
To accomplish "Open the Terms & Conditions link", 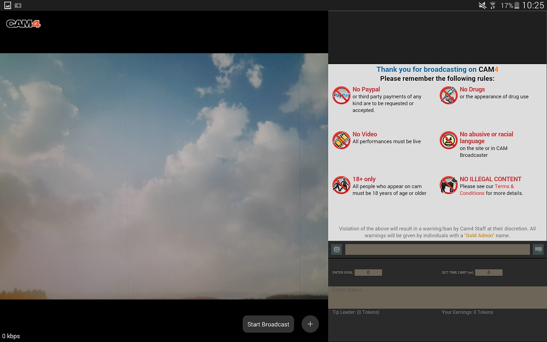I will click(x=504, y=186).
